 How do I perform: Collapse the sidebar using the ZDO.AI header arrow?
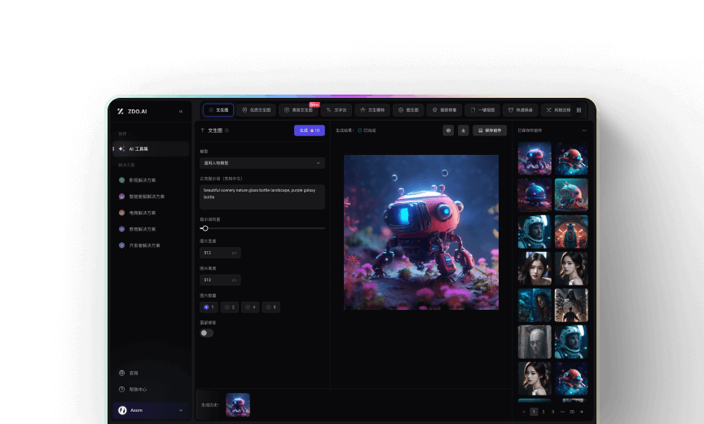tap(181, 111)
